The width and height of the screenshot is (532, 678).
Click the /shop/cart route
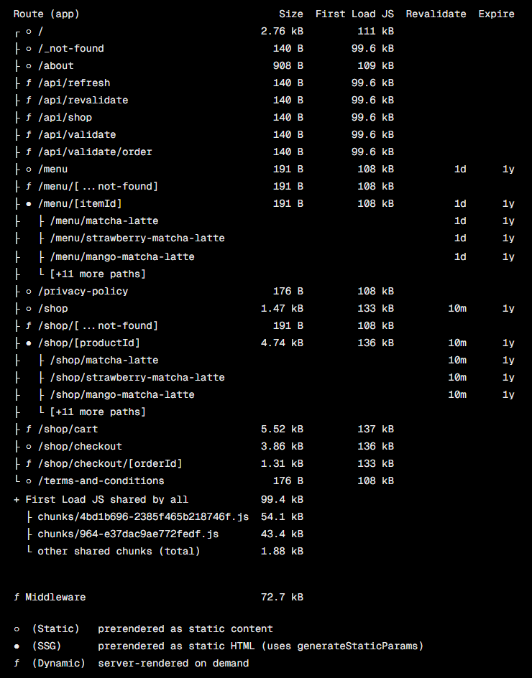pos(68,429)
